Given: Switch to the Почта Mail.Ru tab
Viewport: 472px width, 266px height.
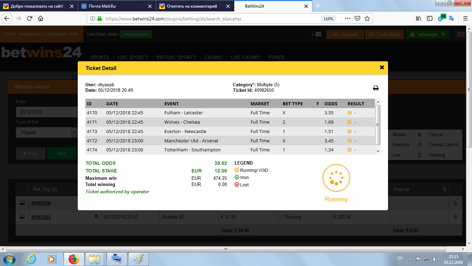Looking at the screenshot, I should point(117,6).
